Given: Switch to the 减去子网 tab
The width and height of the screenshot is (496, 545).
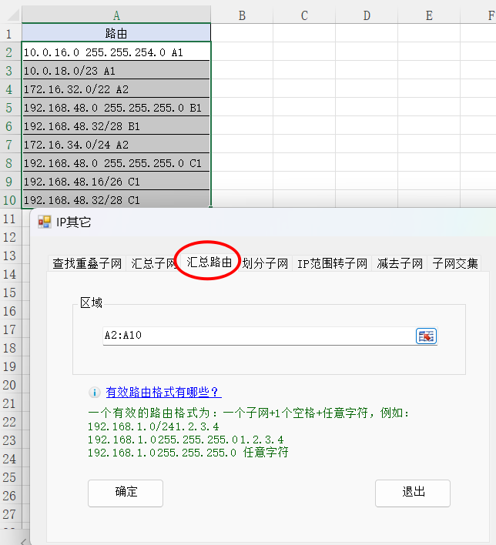Looking at the screenshot, I should pyautogui.click(x=400, y=263).
